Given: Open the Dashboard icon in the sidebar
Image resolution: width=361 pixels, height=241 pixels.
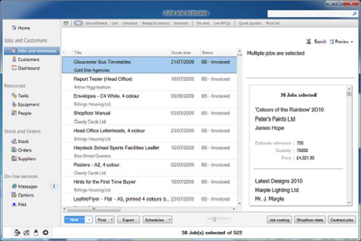Looking at the screenshot, I should pos(14,68).
